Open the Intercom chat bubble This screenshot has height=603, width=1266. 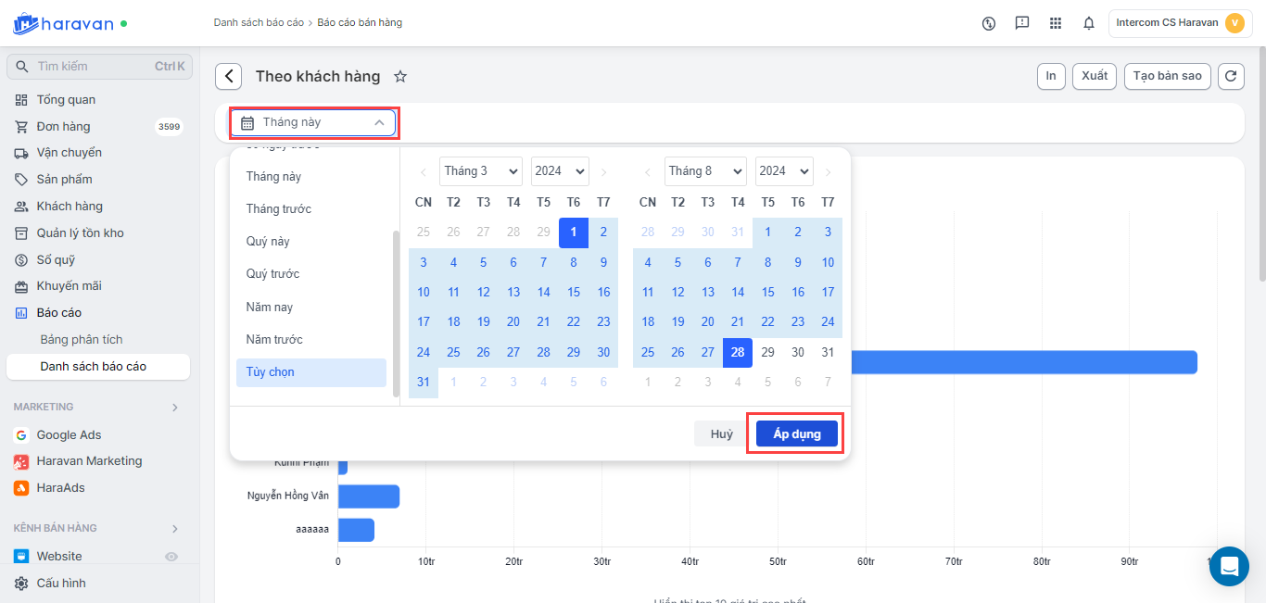[x=1229, y=566]
